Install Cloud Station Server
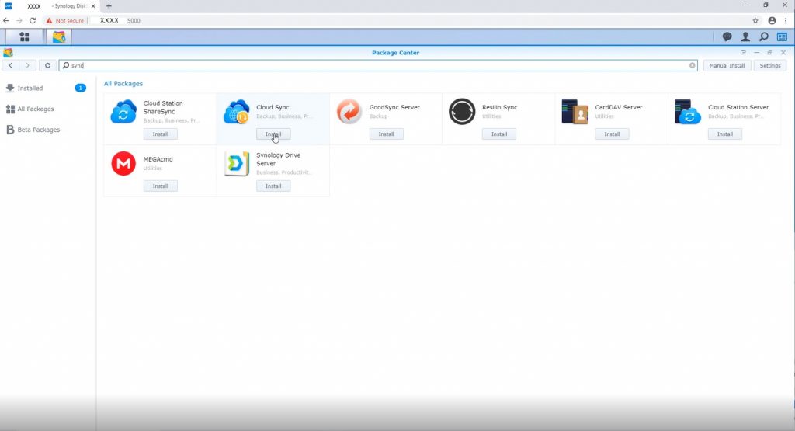This screenshot has height=431, width=795. (x=725, y=134)
